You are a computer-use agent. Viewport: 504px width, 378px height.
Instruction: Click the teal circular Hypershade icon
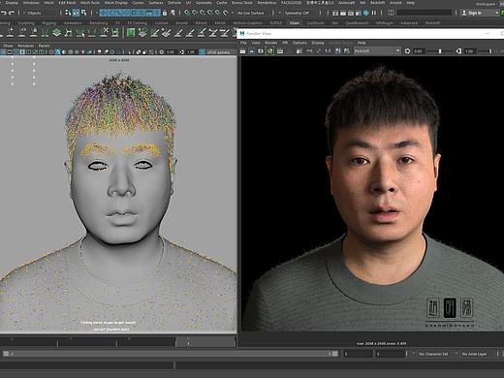click(x=366, y=13)
